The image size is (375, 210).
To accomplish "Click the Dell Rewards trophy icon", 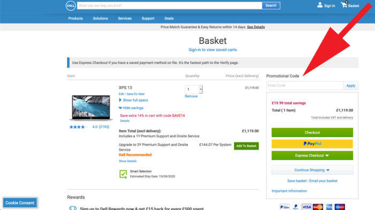I will (x=73, y=208).
